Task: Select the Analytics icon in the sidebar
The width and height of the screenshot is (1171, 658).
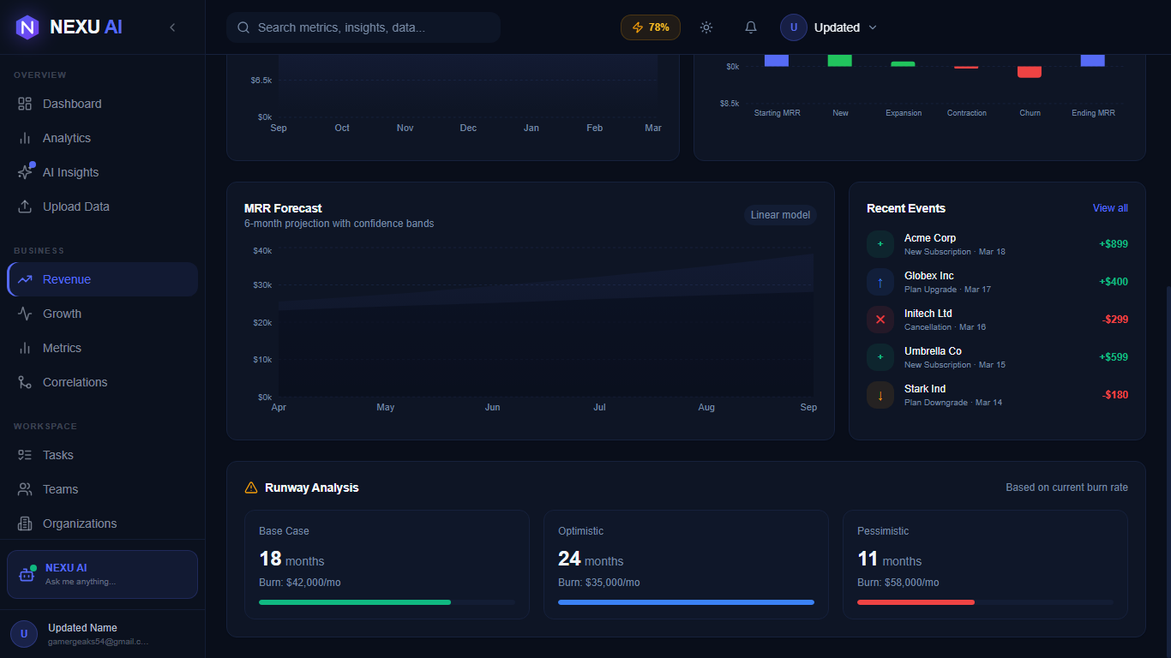Action: [x=25, y=138]
